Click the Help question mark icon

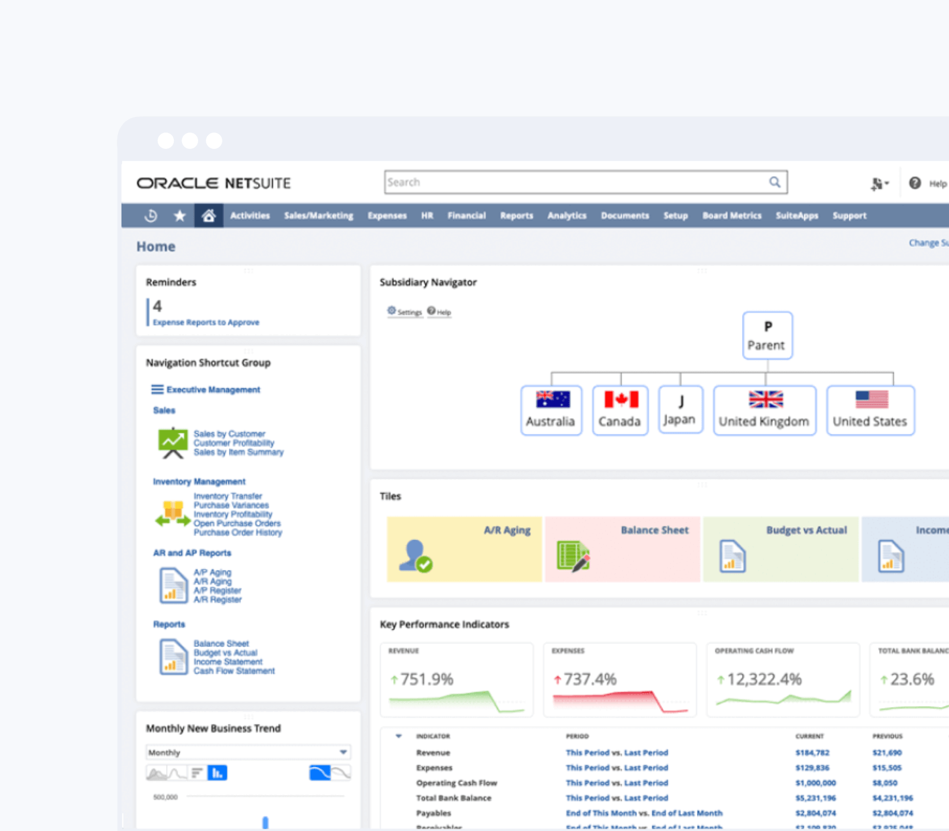pos(915,183)
